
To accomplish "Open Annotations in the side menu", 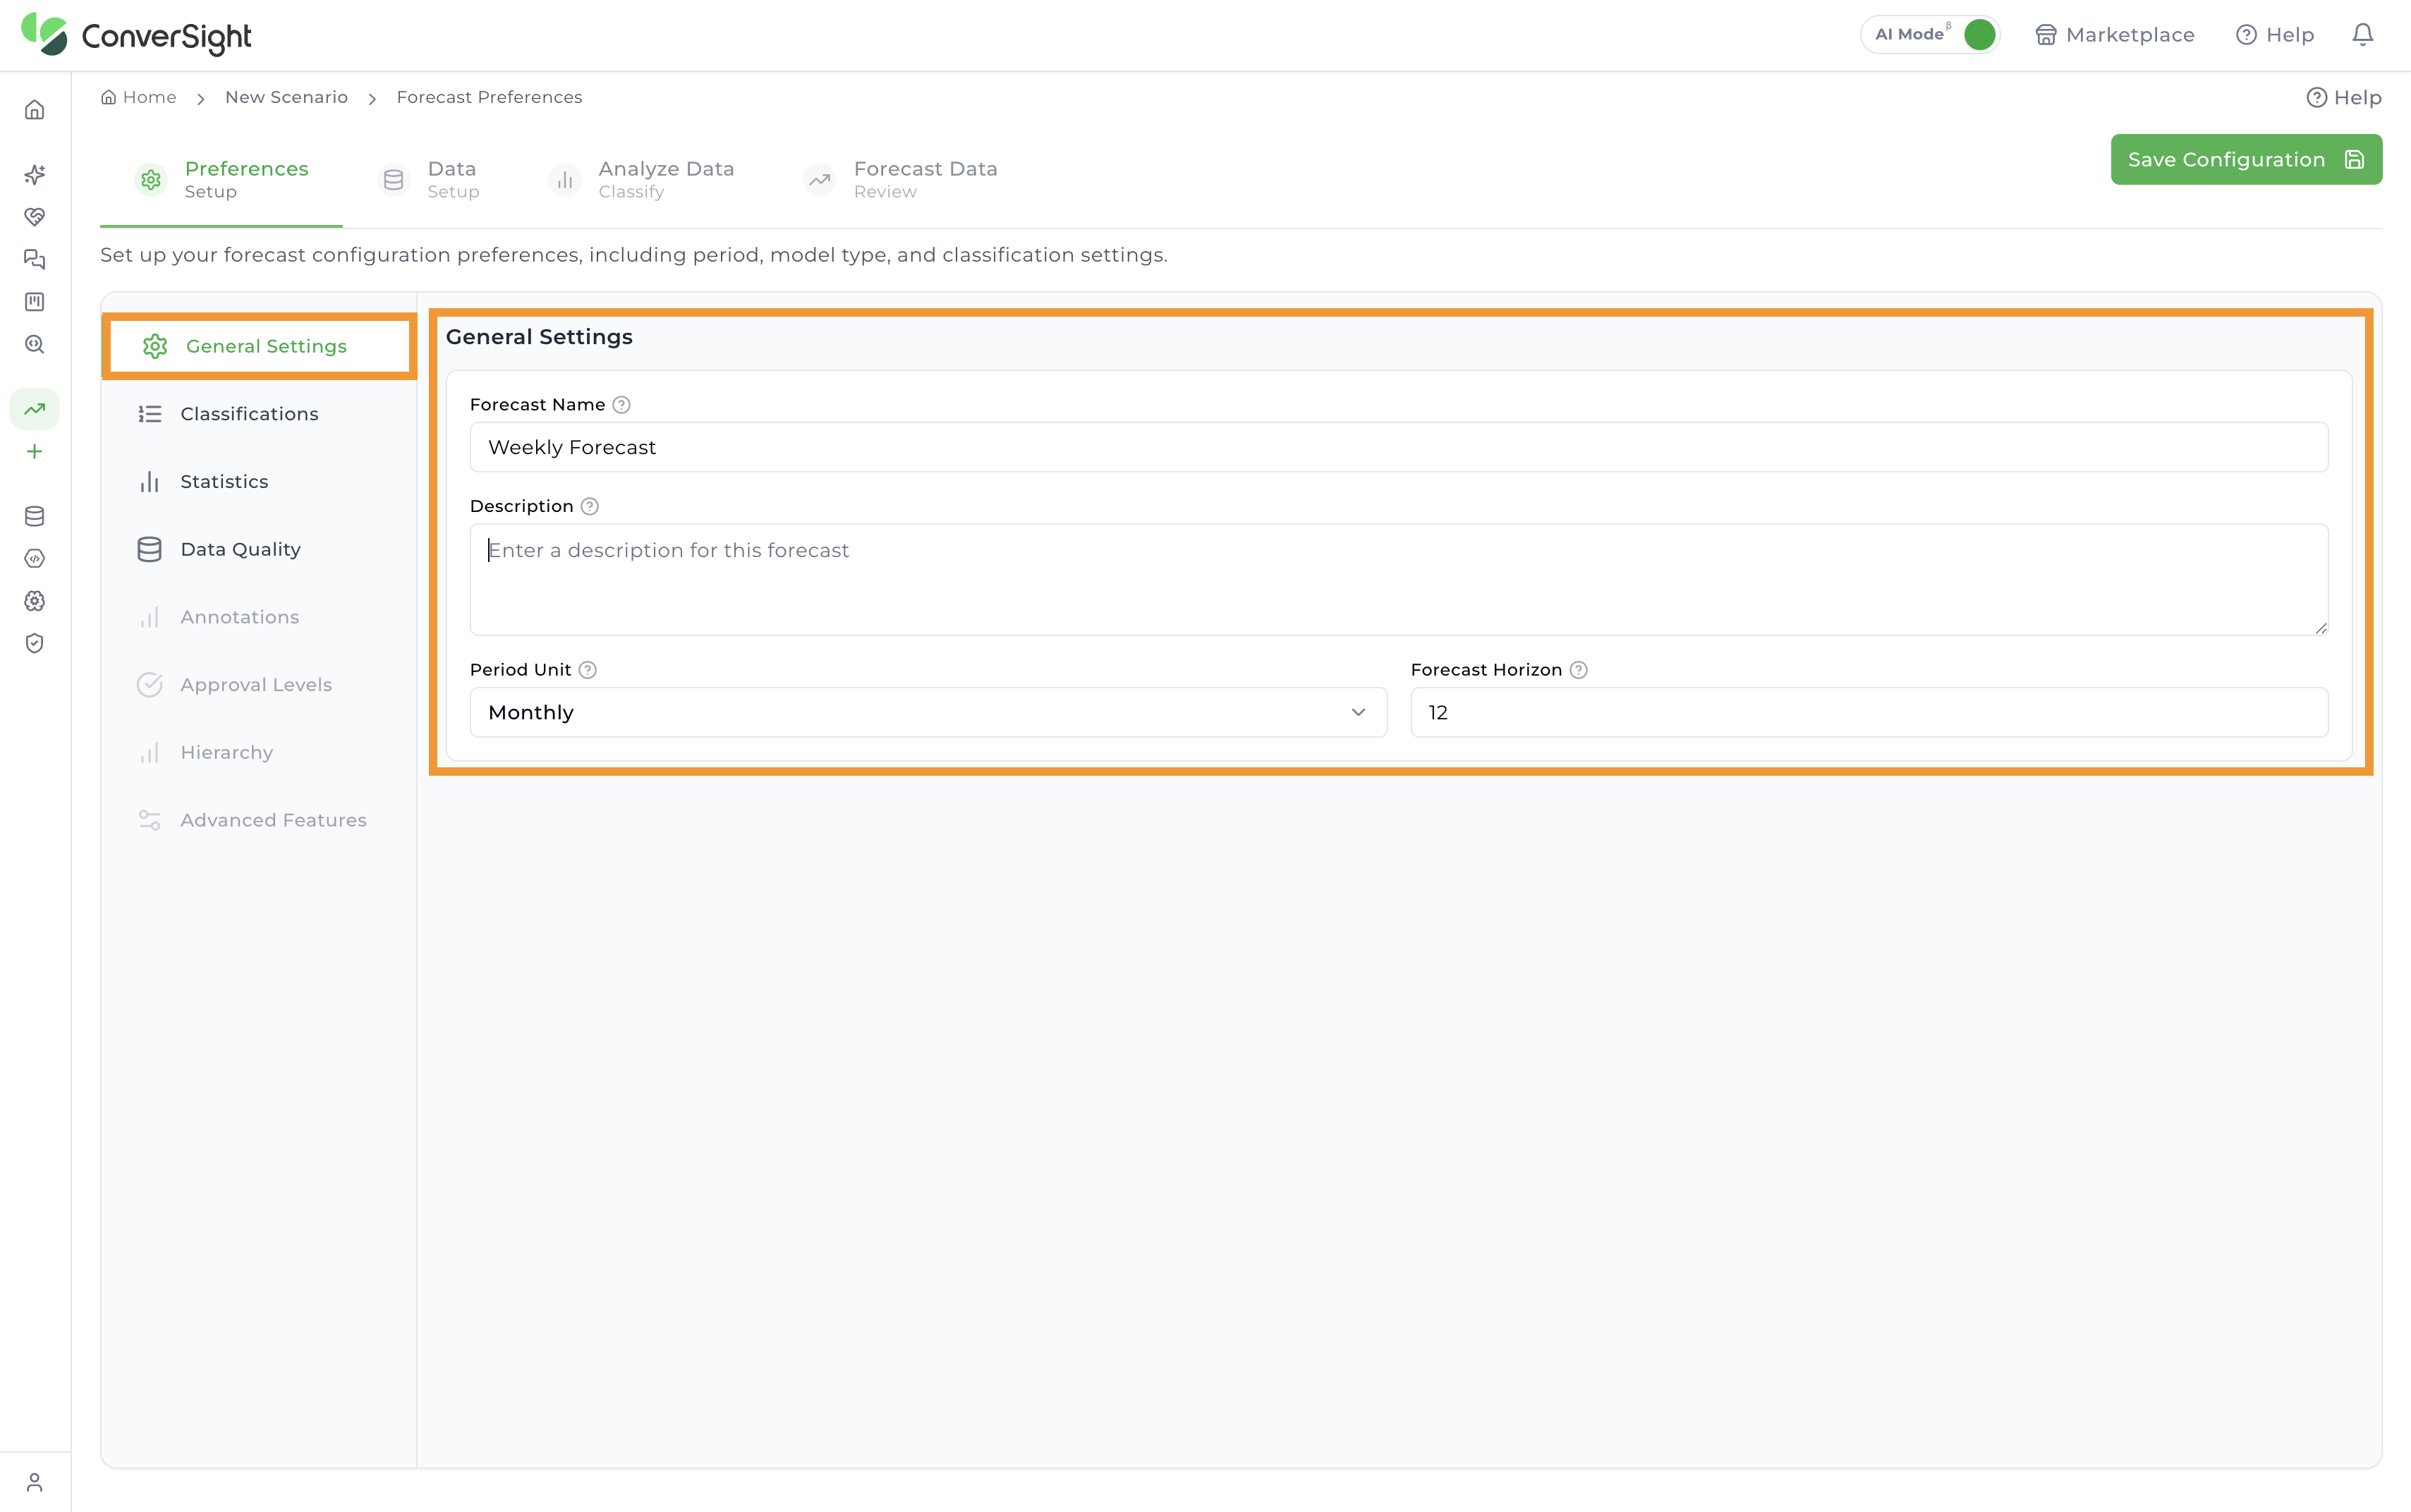I will click(260, 617).
